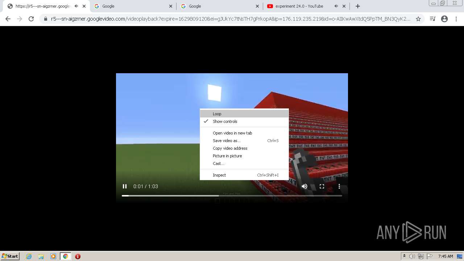This screenshot has width=464, height=261.
Task: Close the first Google tab
Action: tap(171, 6)
